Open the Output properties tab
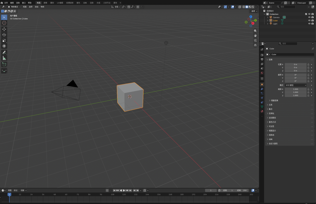316x204 pixels. point(262,59)
